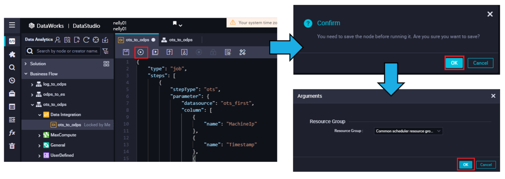Switch to the DI ots_to_odps editor tab
Image resolution: width=505 pixels, height=179 pixels.
[137, 40]
